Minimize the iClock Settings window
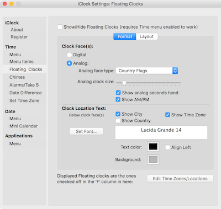The width and height of the screenshot is (221, 209). coord(12,4)
